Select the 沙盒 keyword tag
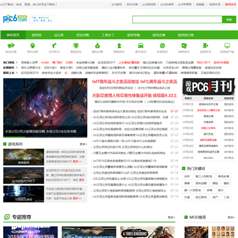This screenshot has width=238, height=238. (187, 197)
